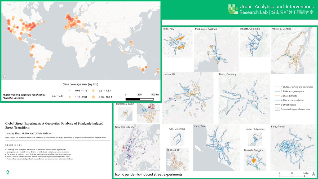
Task: Click the north arrow on the world map
Action: 4,77
